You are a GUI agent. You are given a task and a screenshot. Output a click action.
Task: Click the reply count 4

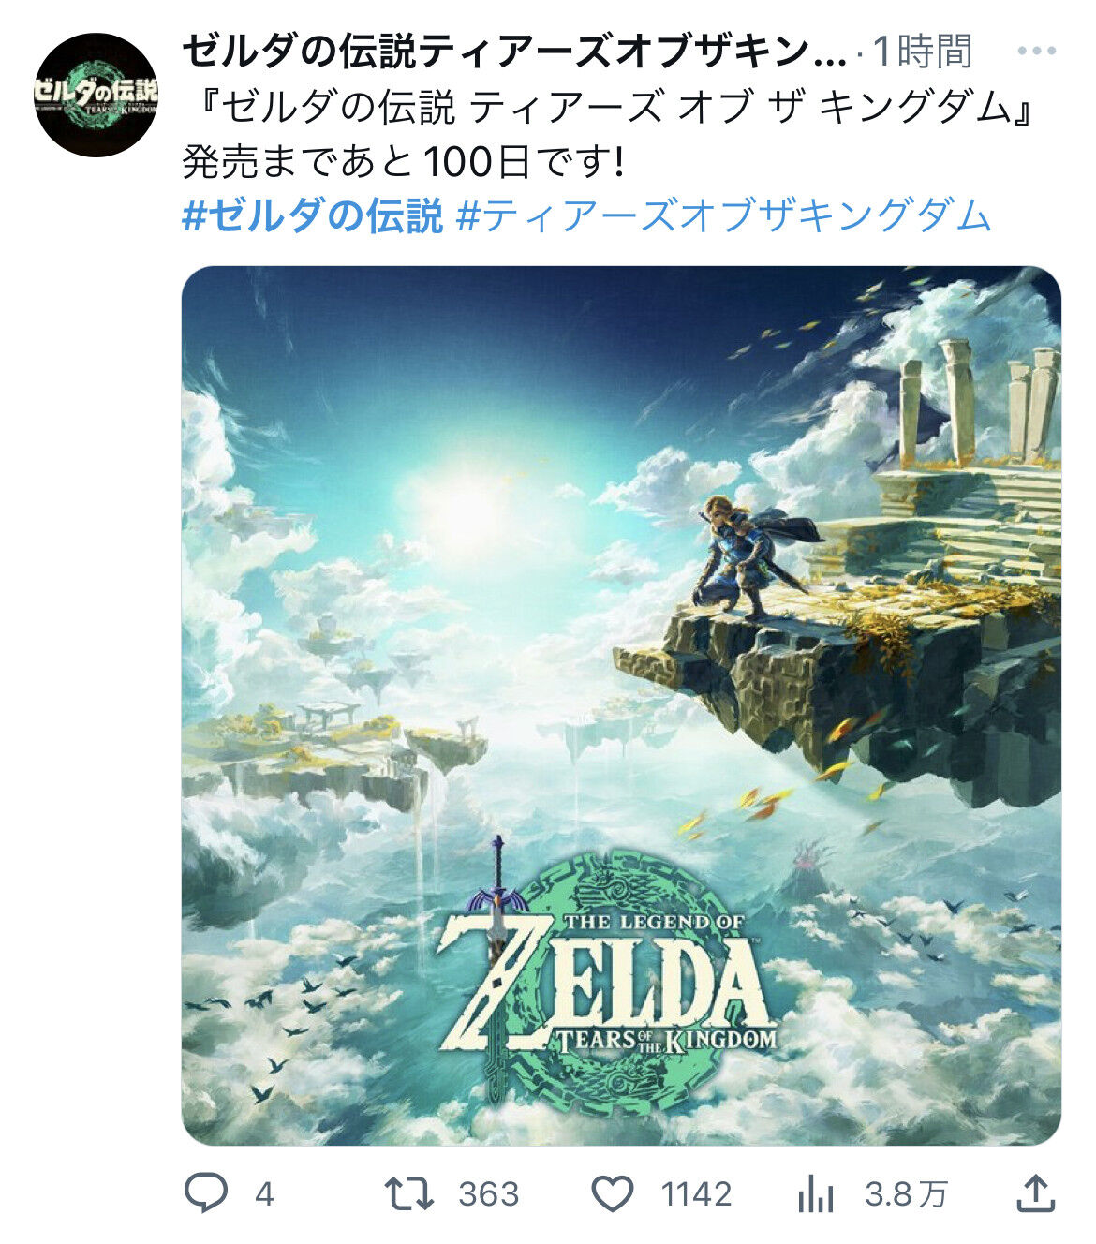pos(264,1194)
